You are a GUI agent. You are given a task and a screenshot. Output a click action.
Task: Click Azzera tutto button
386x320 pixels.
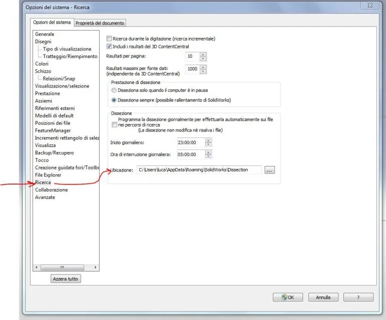click(66, 278)
